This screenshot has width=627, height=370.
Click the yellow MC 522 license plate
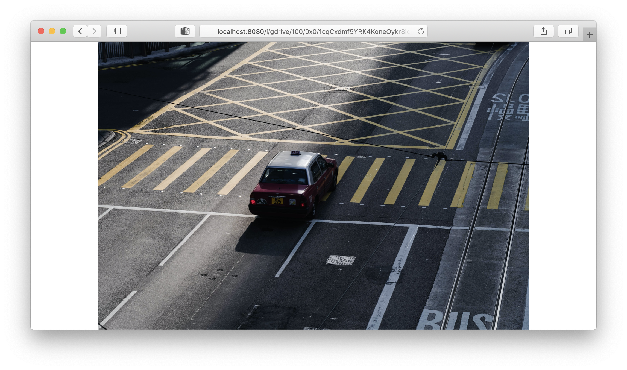(x=277, y=201)
